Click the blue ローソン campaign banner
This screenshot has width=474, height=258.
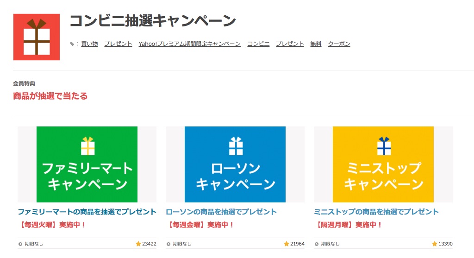235,164
